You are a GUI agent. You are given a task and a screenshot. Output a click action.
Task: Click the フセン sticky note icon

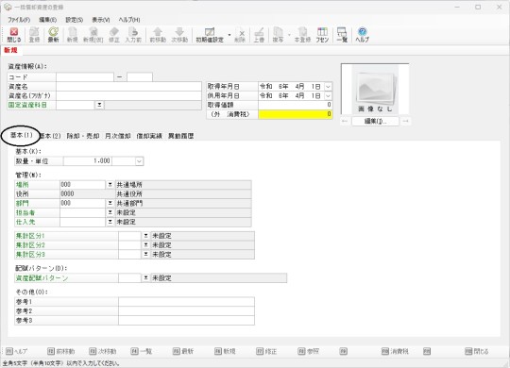[x=322, y=35]
